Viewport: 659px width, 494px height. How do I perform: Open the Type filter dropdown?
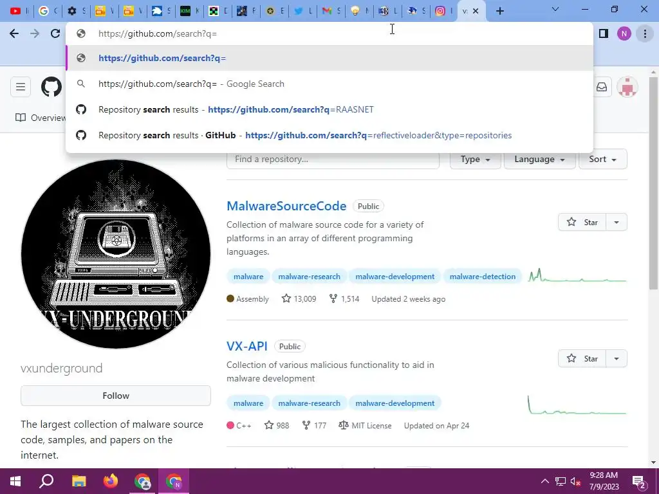coord(476,160)
